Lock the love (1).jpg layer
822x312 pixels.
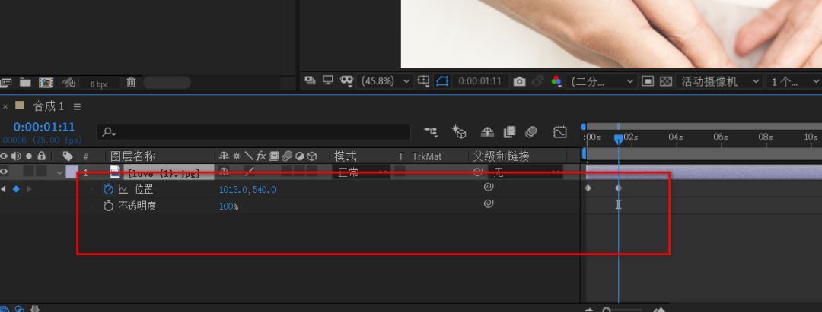pyautogui.click(x=41, y=172)
